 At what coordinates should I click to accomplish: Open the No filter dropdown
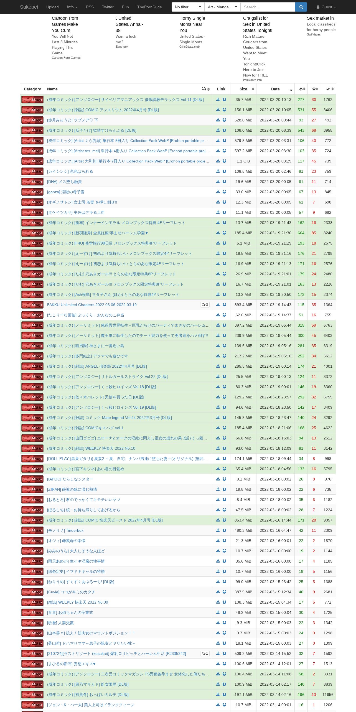188,7
